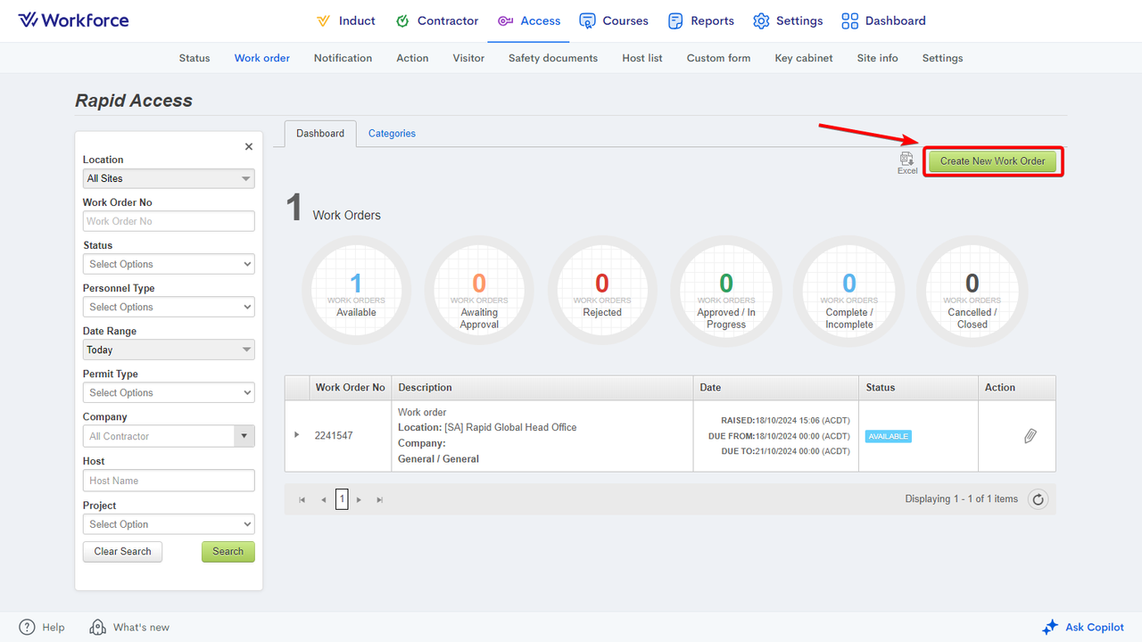Click the Description column header

pyautogui.click(x=542, y=388)
